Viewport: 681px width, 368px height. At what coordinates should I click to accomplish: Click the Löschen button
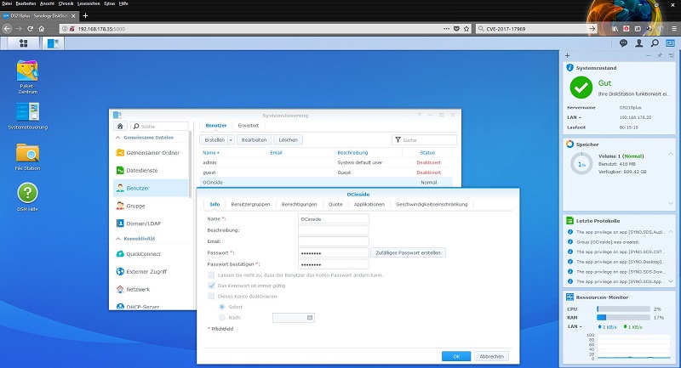[x=289, y=140]
